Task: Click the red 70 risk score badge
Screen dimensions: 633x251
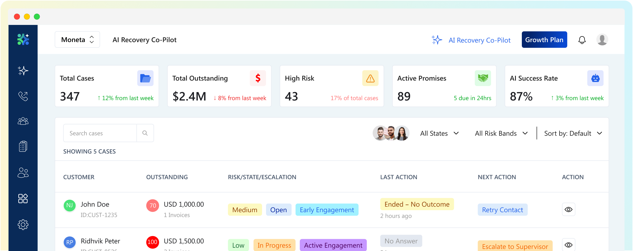Action: tap(153, 206)
